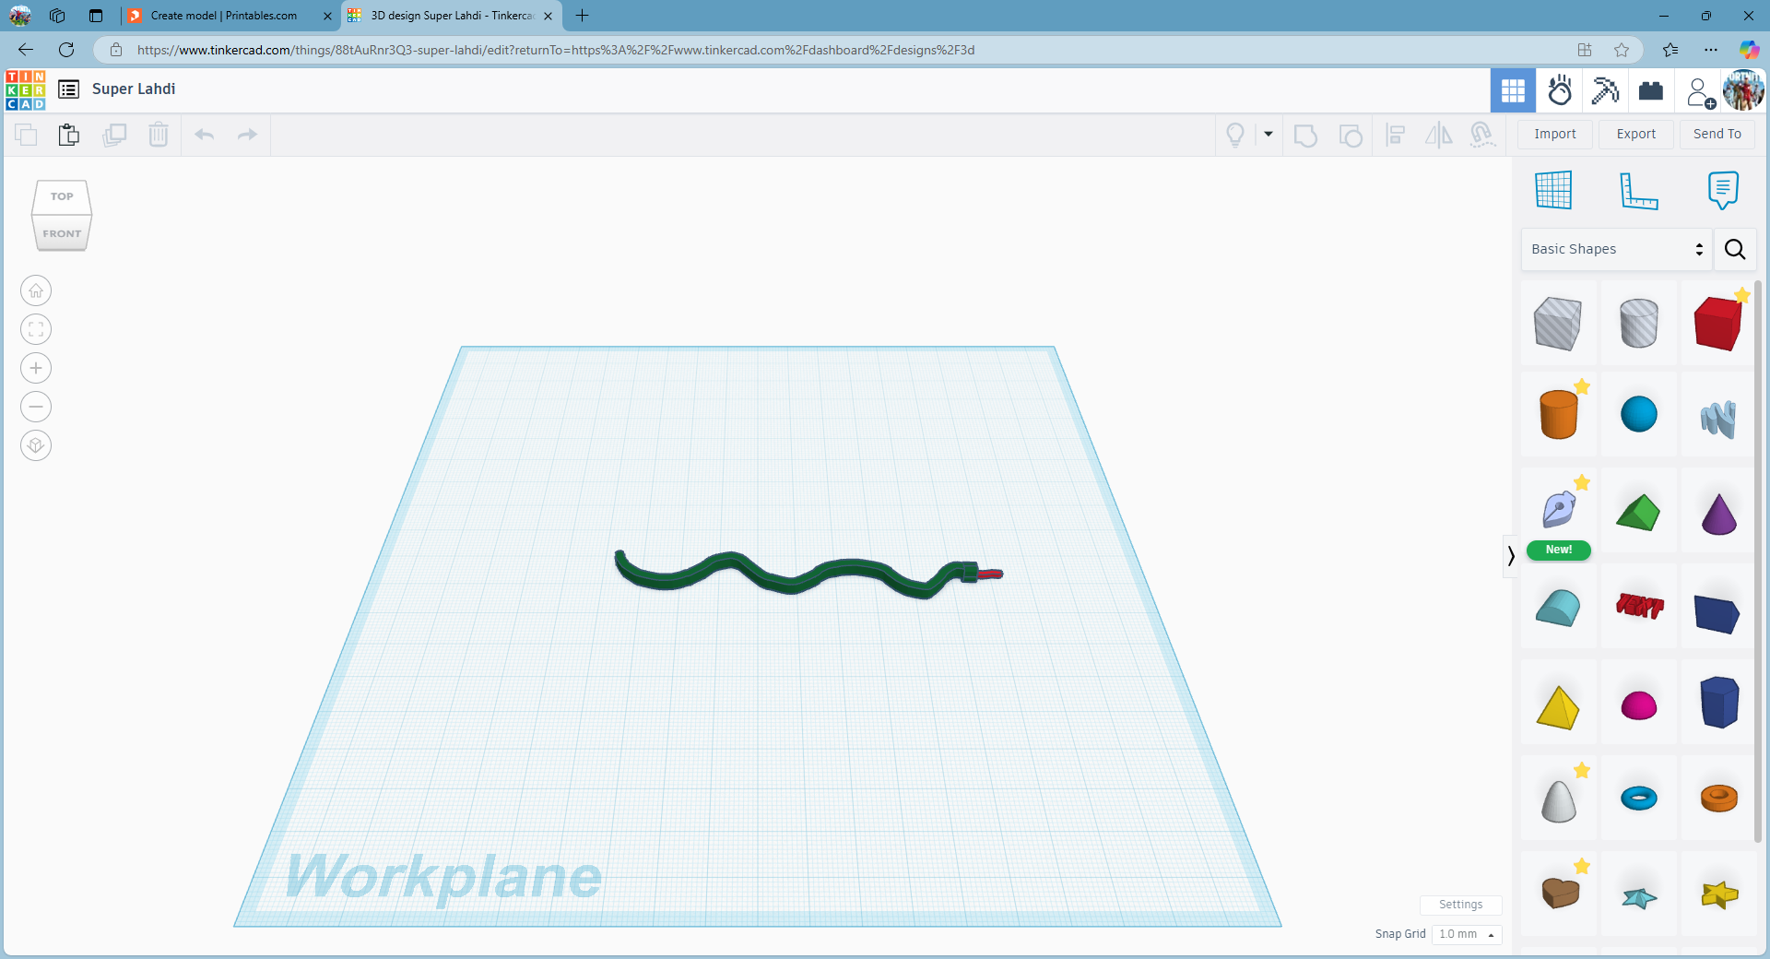
Task: Redo the last action
Action: point(247,135)
